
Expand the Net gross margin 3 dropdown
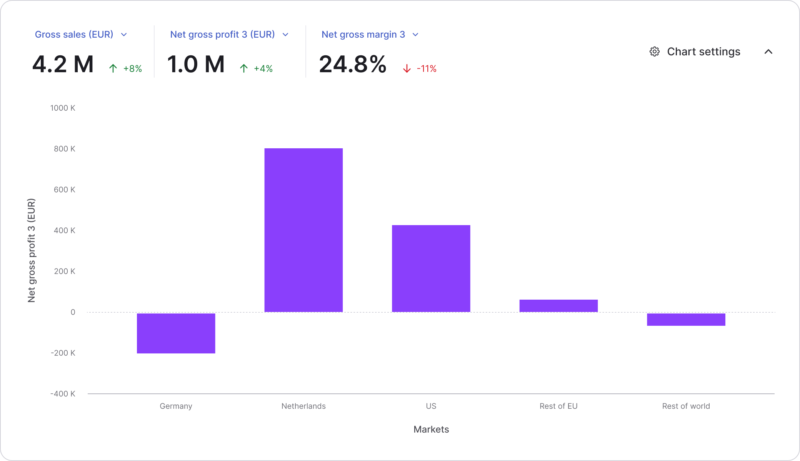pyautogui.click(x=415, y=35)
